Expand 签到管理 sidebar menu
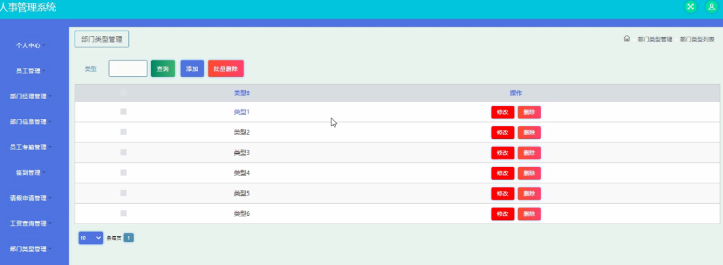Viewport: 723px width, 265px height. pos(30,172)
